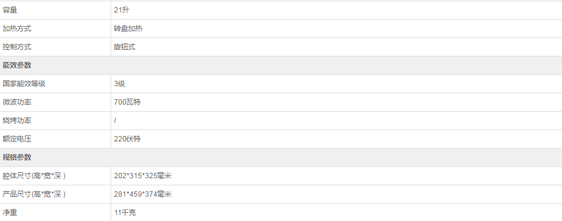This screenshot has height=221, width=562.
Task: Select the 转盘加热 value text
Action: pyautogui.click(x=128, y=29)
